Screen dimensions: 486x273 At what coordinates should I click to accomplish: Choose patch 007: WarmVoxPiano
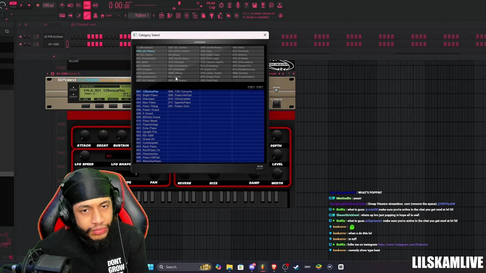click(x=152, y=161)
